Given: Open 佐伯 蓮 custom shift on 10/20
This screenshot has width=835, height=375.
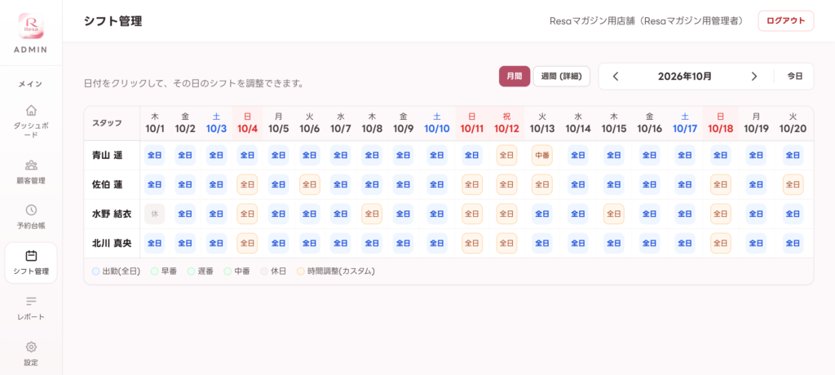Looking at the screenshot, I should click(793, 184).
